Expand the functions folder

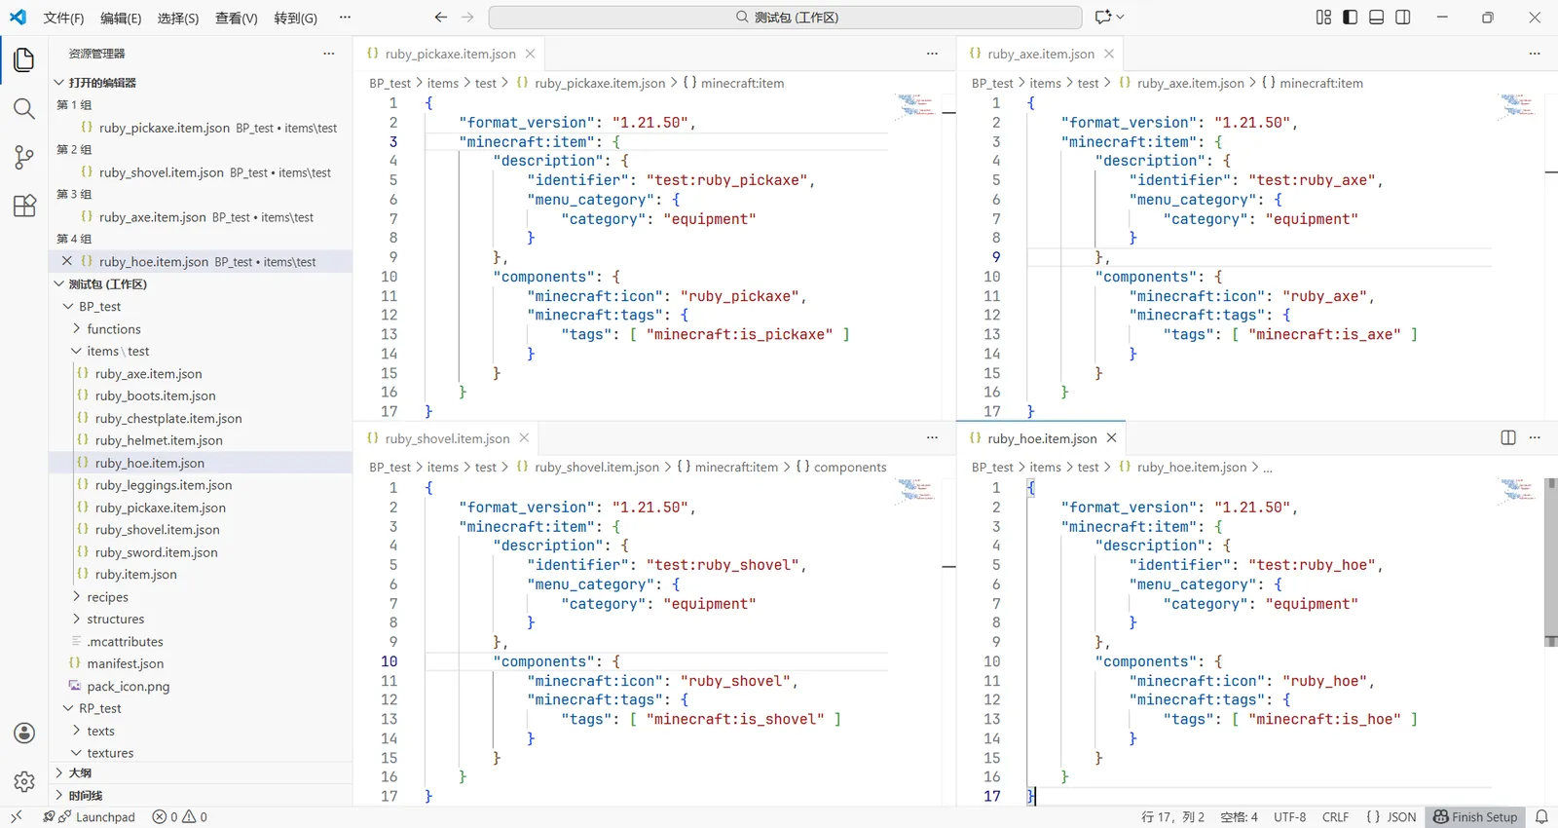(x=114, y=329)
